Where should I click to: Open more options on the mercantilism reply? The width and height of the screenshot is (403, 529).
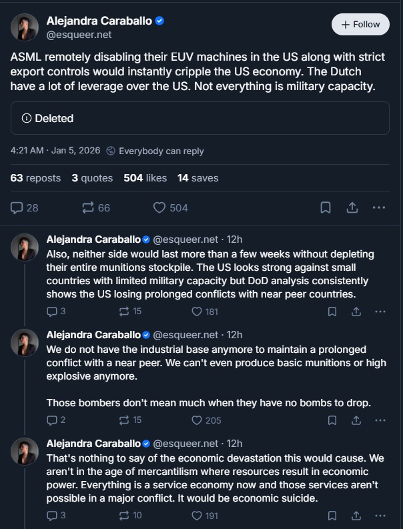point(380,516)
